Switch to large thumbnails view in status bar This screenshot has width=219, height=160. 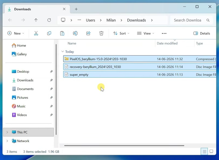pyautogui.click(x=211, y=152)
